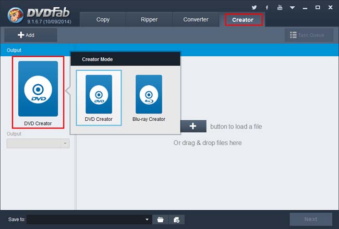
Task: Click the large DVD Creator mode switcher
Action: click(x=38, y=92)
